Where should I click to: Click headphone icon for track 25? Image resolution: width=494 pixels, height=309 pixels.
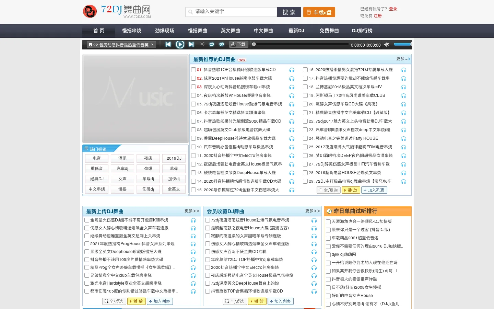403,147
